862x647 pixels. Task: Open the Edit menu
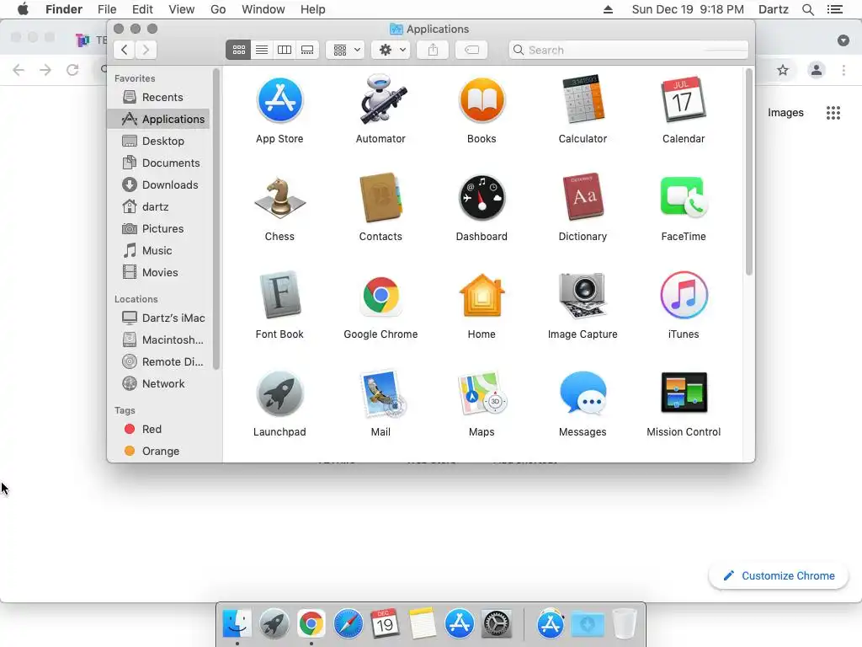142,9
